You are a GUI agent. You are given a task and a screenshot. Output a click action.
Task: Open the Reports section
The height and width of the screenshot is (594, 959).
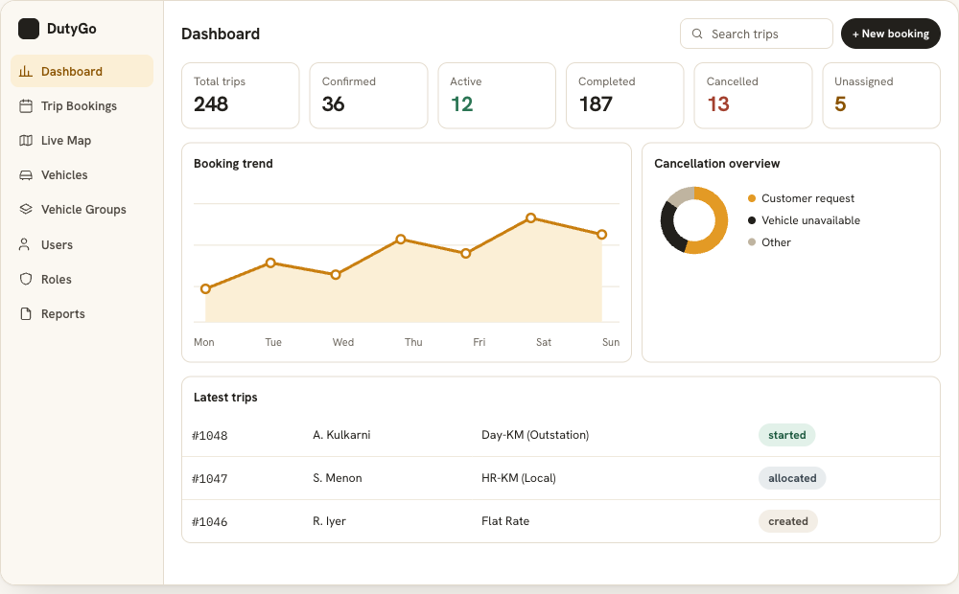tap(82, 314)
